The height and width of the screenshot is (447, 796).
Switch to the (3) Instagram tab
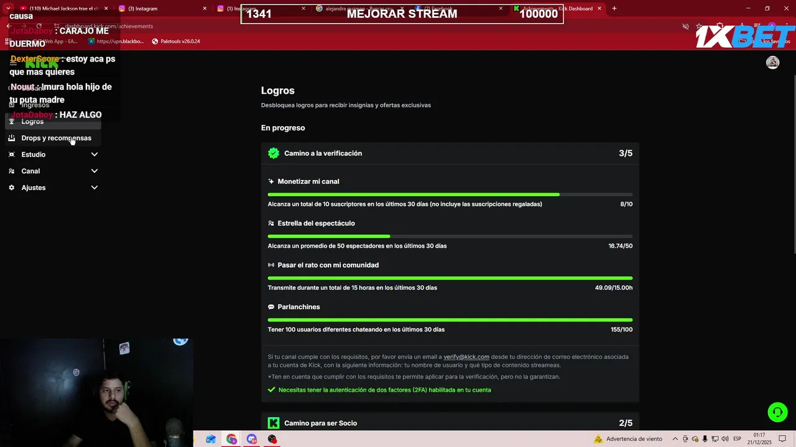(162, 9)
